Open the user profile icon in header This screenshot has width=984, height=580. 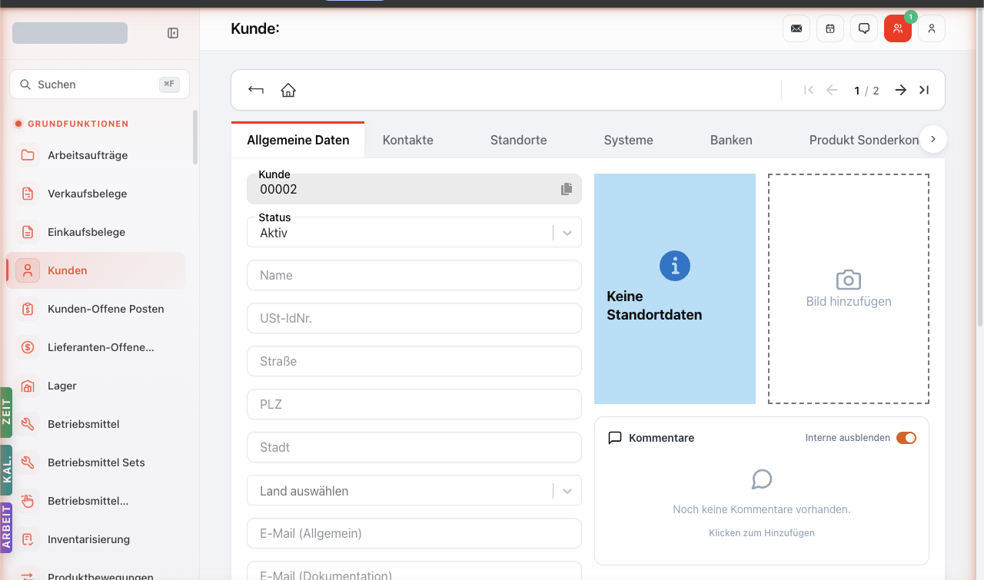coord(932,28)
